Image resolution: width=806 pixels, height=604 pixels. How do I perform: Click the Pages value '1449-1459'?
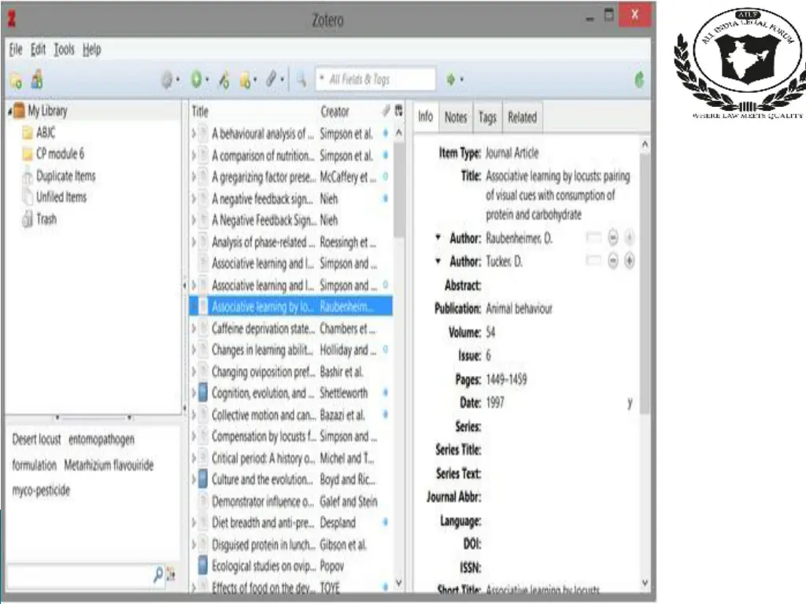pos(506,379)
